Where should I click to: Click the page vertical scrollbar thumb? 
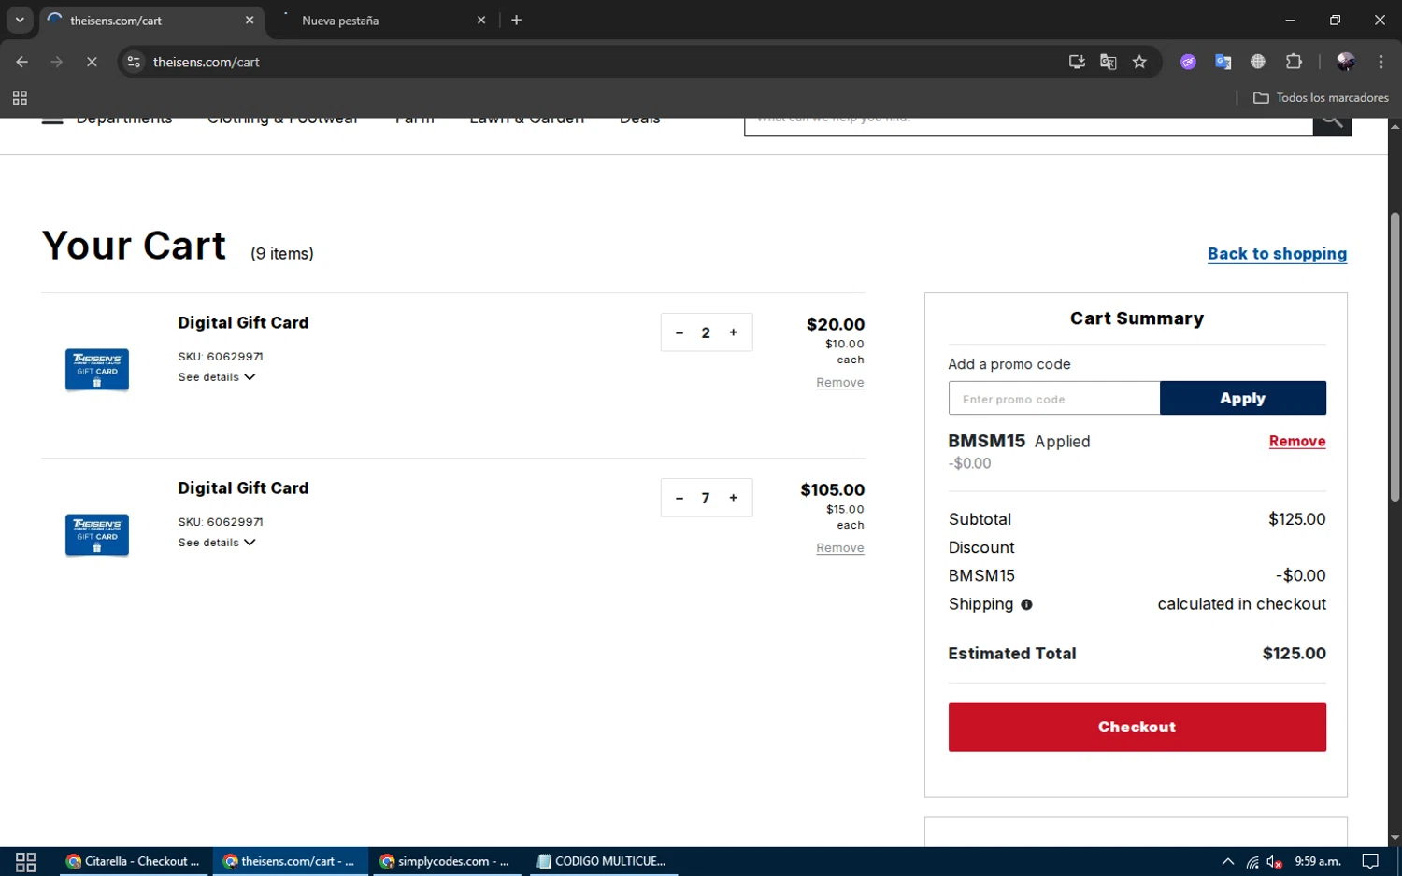(1395, 357)
